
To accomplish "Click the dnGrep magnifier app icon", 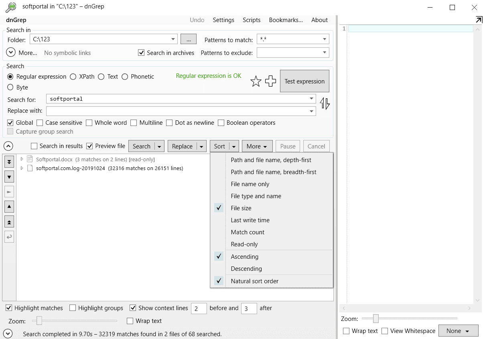I will coord(11,7).
